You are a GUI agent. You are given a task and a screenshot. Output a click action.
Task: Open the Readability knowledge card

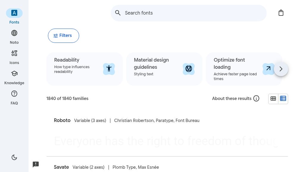click(85, 69)
